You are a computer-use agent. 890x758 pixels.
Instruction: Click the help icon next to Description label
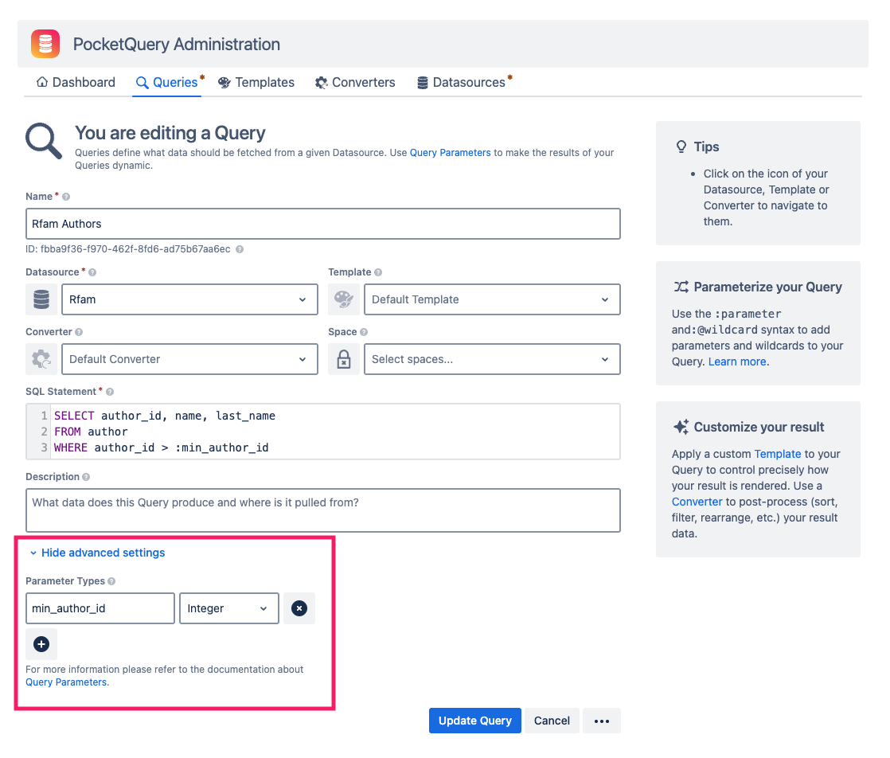[86, 477]
